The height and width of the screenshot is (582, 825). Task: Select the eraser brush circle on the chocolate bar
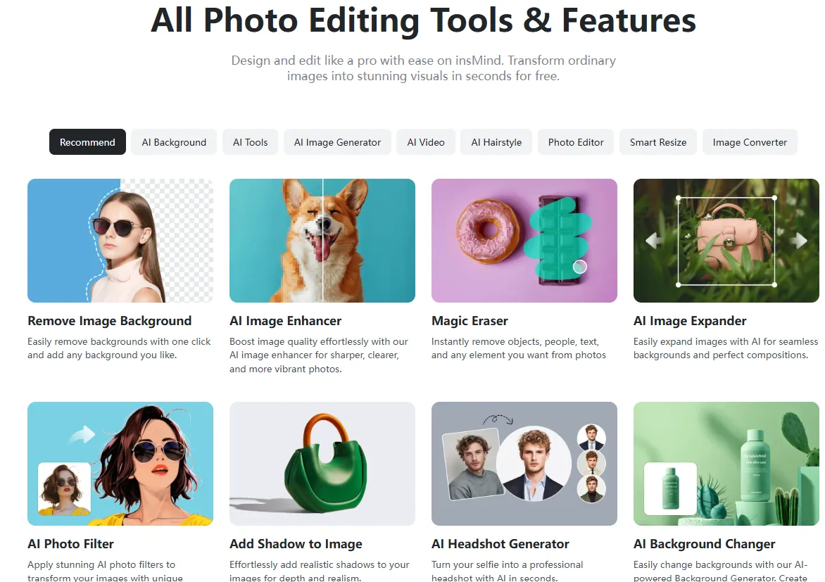[x=579, y=267]
